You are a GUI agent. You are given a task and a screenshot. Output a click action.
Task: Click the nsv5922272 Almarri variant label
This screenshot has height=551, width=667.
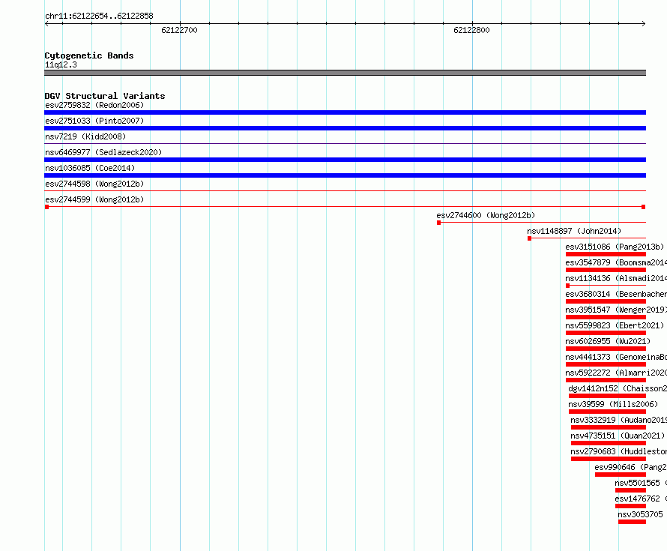[x=616, y=373]
